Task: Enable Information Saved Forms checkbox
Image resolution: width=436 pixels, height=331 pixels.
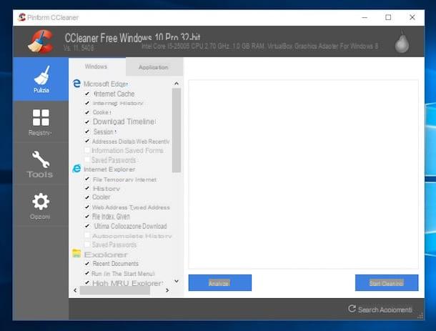Action: click(87, 150)
